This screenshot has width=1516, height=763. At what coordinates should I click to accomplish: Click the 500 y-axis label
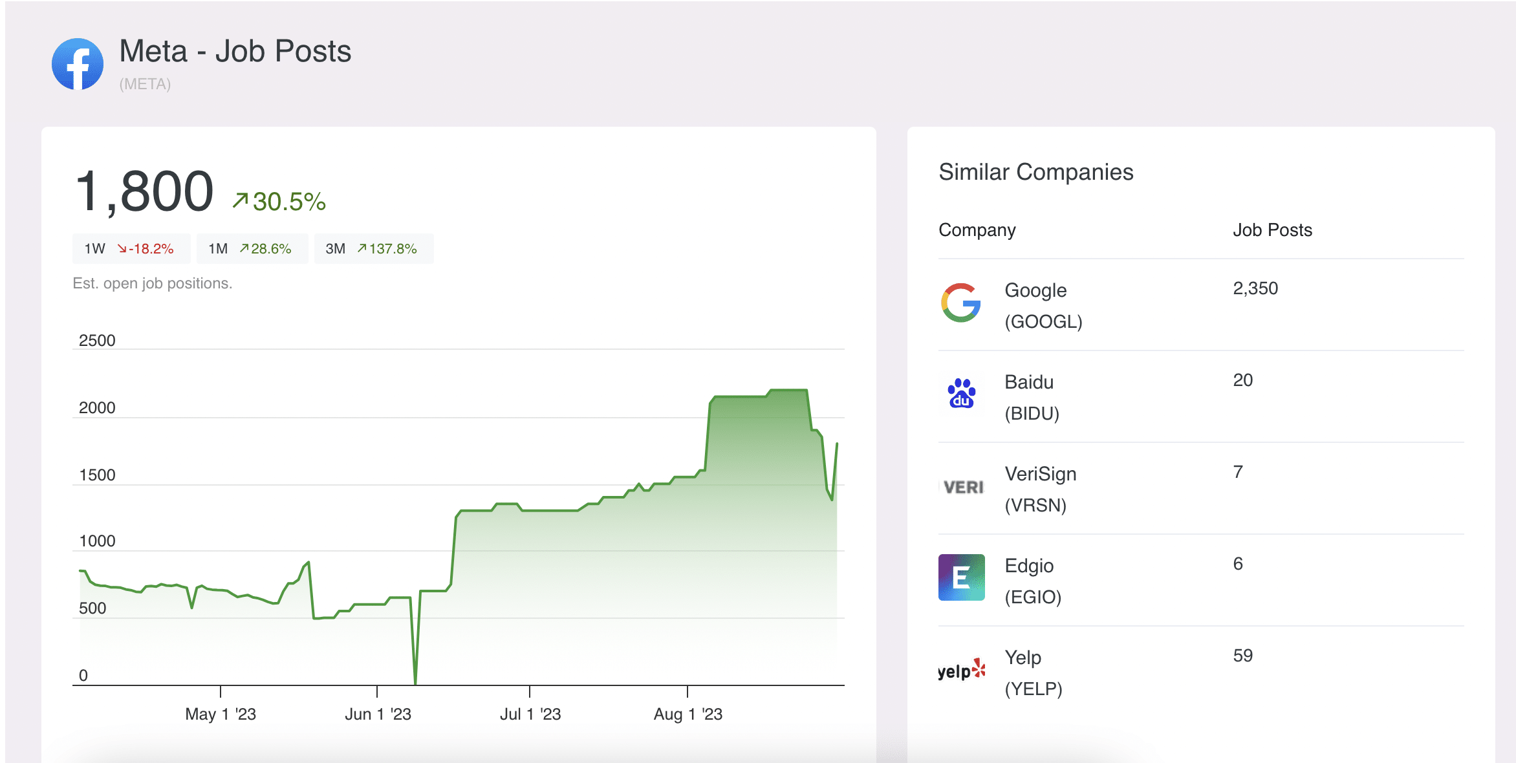click(92, 608)
